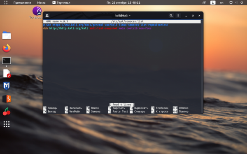The width and height of the screenshot is (247, 154).
Task: Open the Места menu
Action: tap(41, 2)
